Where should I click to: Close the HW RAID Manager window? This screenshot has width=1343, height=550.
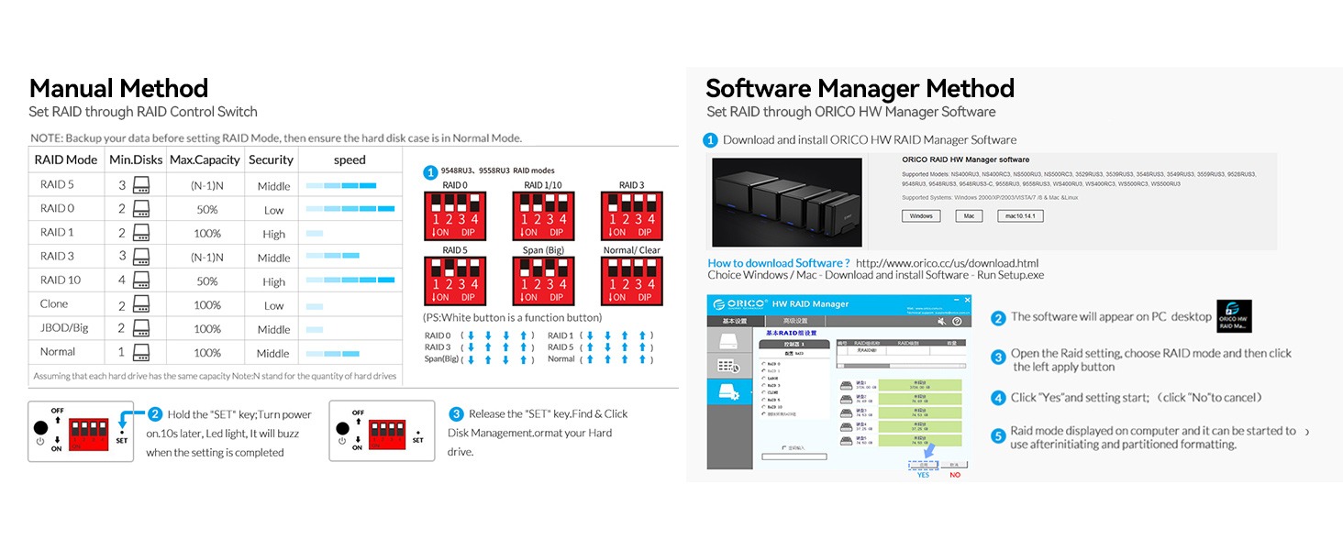coord(967,300)
